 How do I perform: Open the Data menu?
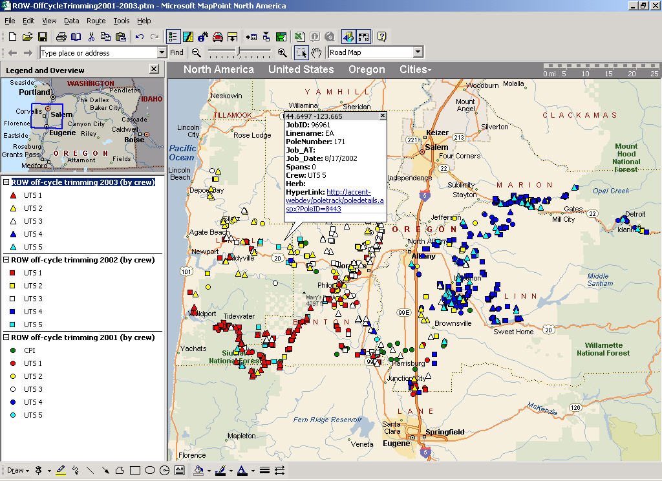point(71,21)
